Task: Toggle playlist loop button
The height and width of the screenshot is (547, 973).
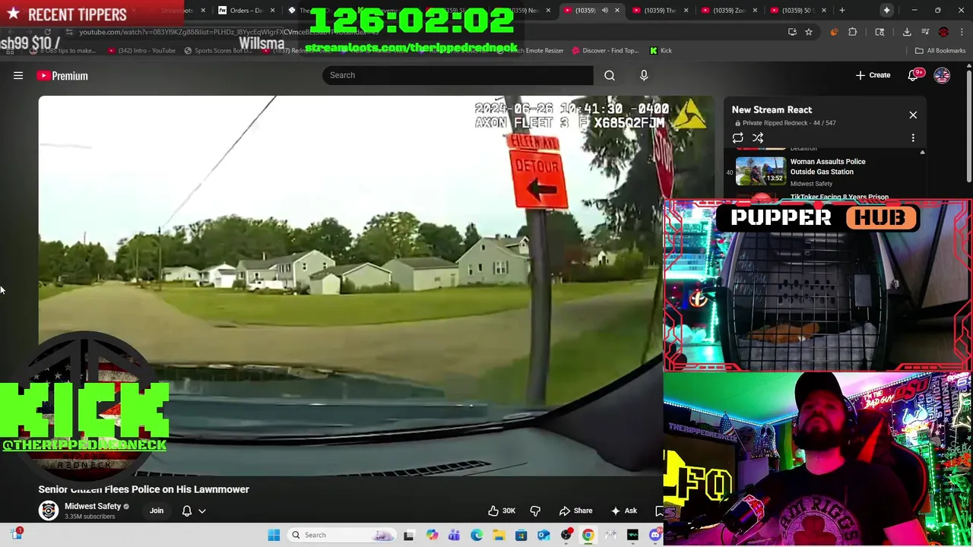Action: coord(737,138)
